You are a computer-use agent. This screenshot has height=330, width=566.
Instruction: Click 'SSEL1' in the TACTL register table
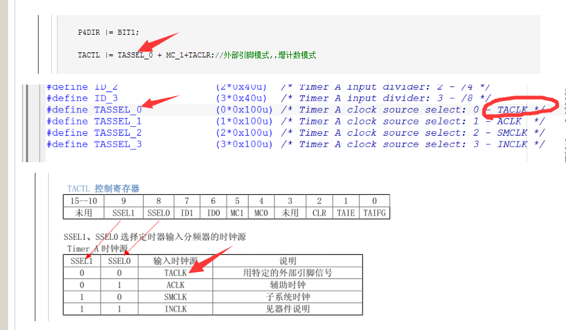tap(123, 213)
